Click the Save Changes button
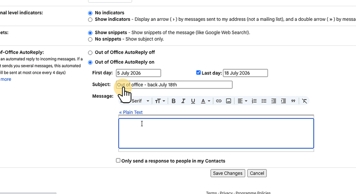The image size is (356, 194). 228,173
